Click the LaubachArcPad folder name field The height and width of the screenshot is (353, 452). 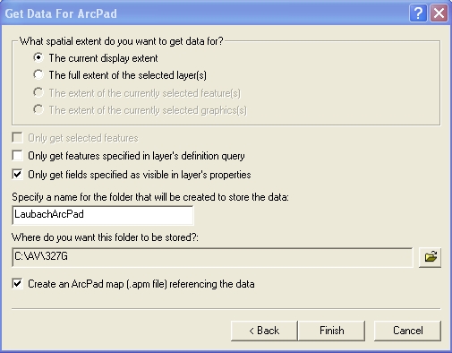tap(103, 215)
